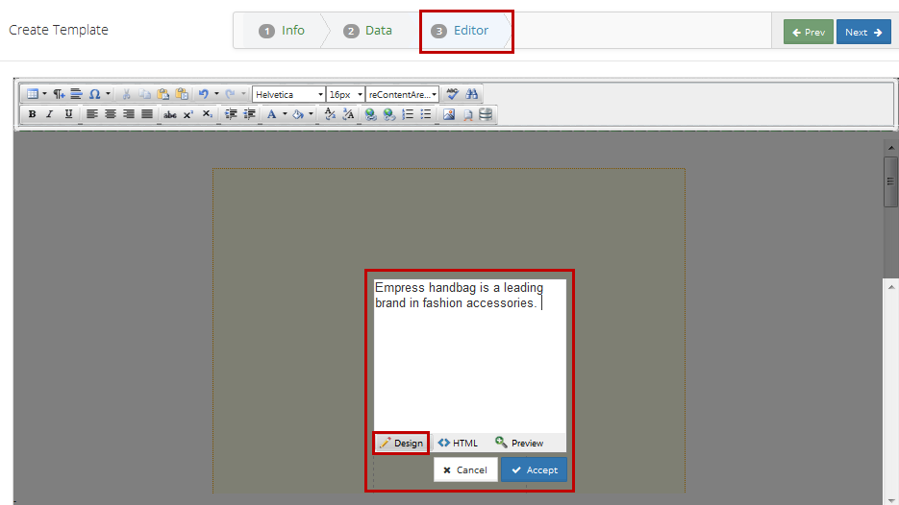Open the background color picker arrow
899x505 pixels.
[x=311, y=114]
